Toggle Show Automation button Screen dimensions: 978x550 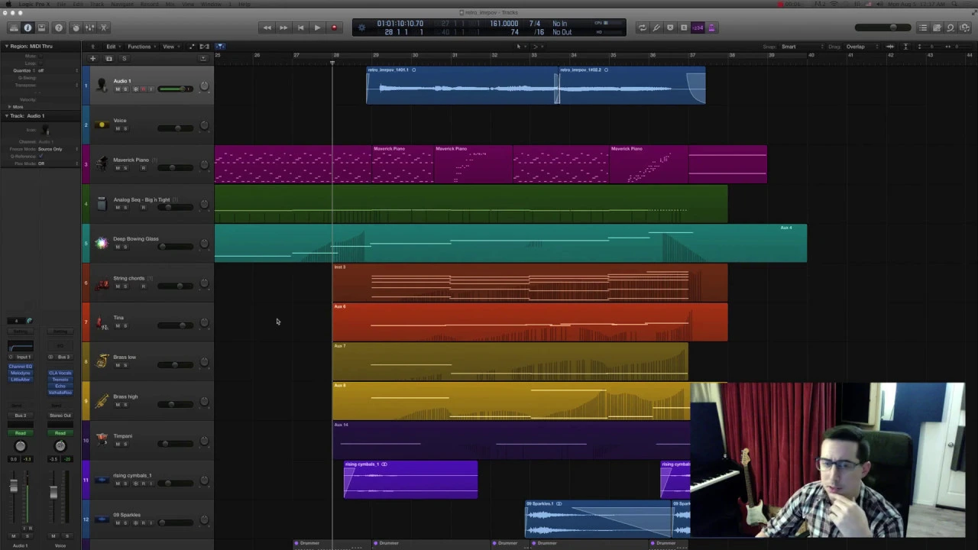[x=191, y=47]
